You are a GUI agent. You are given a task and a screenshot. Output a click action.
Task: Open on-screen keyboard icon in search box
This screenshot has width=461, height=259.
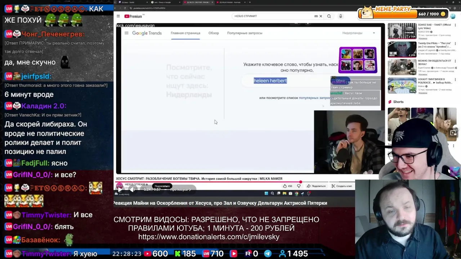(316, 16)
